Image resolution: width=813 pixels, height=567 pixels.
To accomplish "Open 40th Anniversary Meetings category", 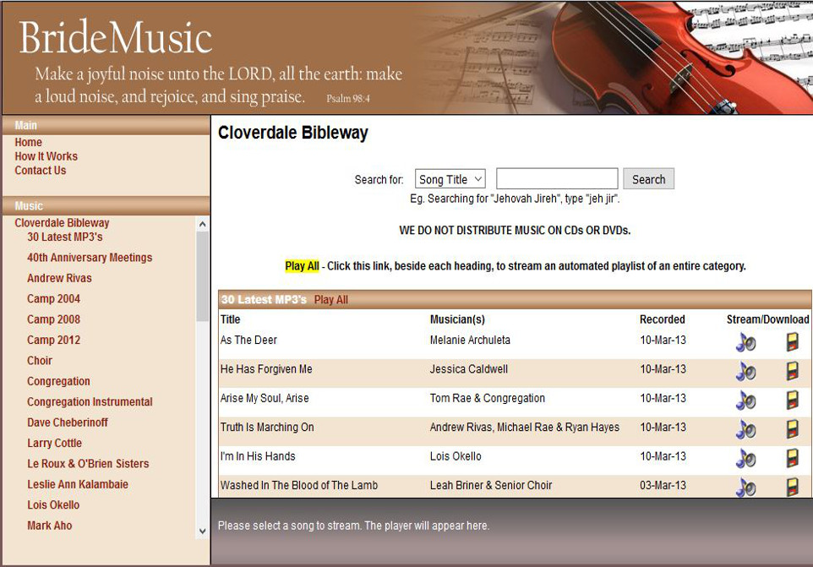I will [90, 258].
